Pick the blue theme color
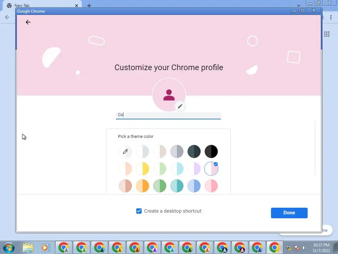Image resolution: width=338 pixels, height=254 pixels. [x=194, y=186]
